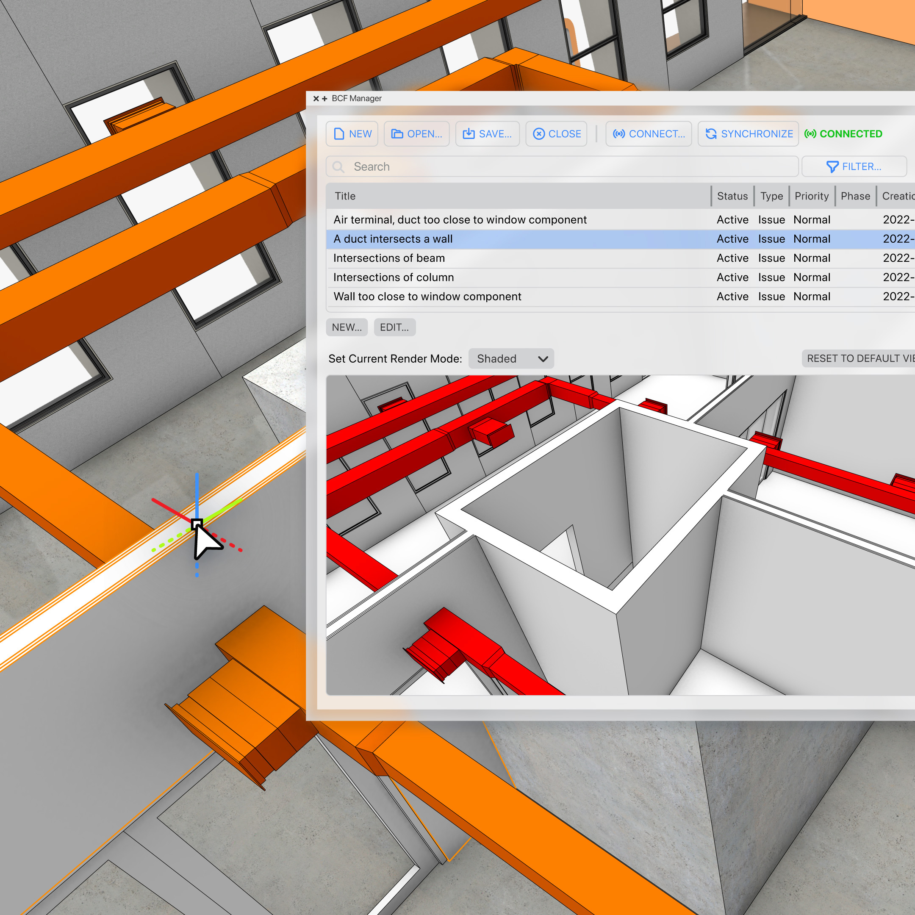This screenshot has height=915, width=915.
Task: Open the FILTER options
Action: [854, 167]
